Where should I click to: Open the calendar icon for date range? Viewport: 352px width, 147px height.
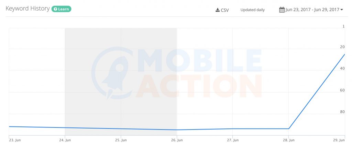click(x=282, y=10)
